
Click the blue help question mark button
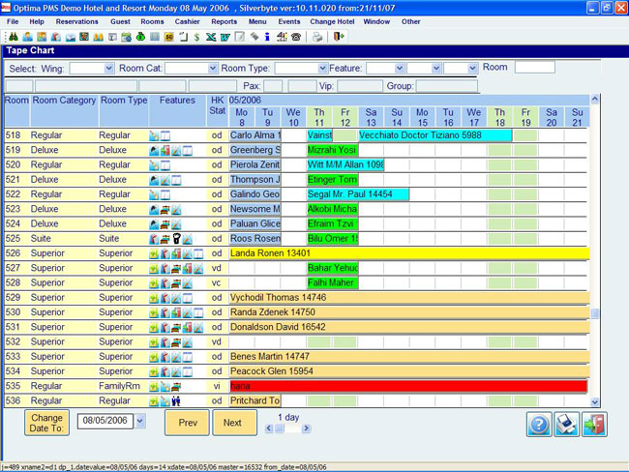[539, 425]
